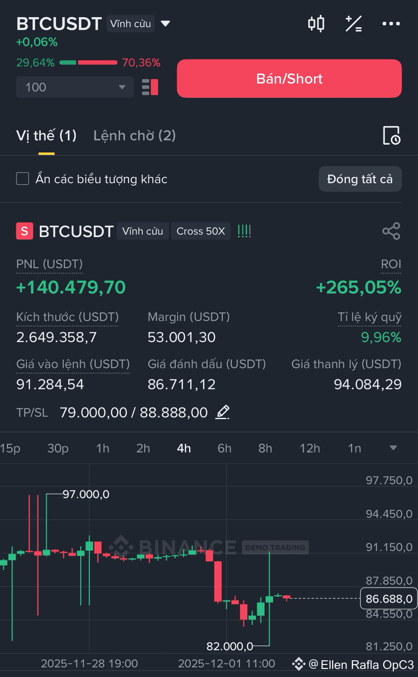Tap the 2.649.358,7 size value
This screenshot has height=677, width=418.
point(57,337)
